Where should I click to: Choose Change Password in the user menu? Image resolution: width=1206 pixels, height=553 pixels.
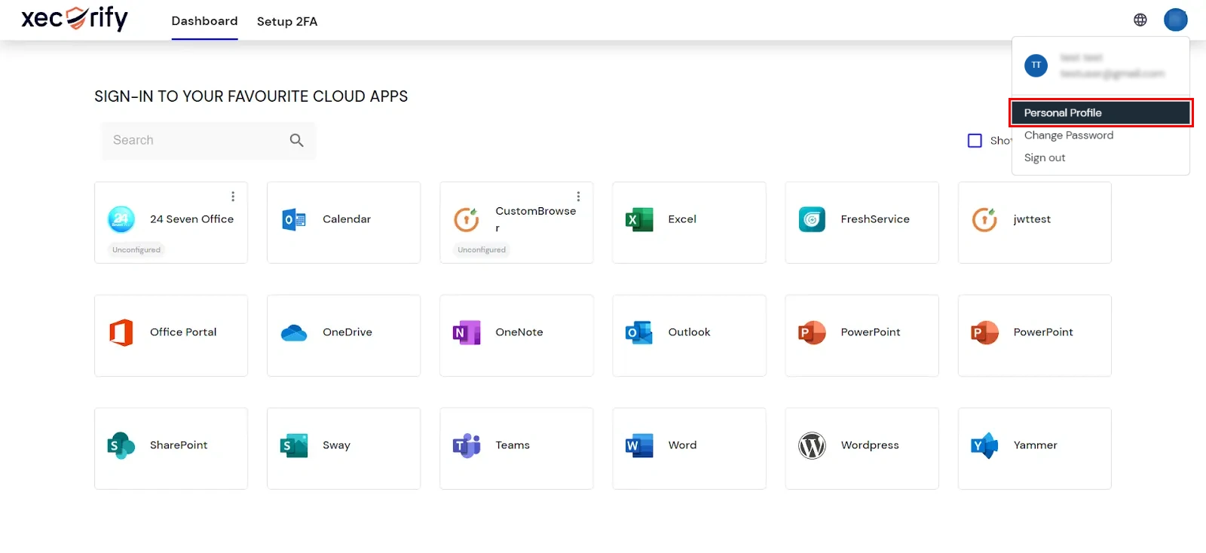[1068, 136]
